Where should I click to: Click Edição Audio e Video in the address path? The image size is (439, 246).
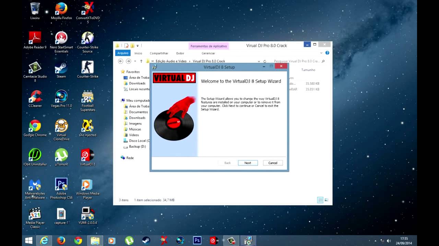[x=171, y=61]
